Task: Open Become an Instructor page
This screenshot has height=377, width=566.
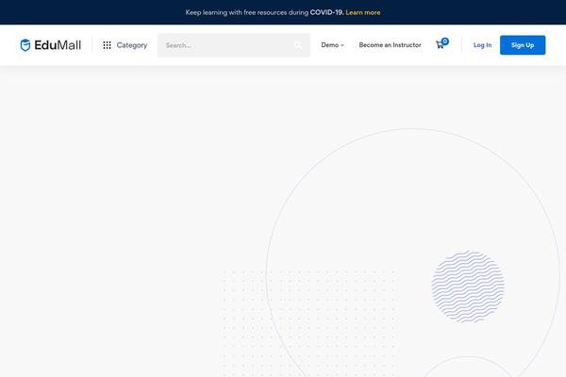Action: tap(390, 45)
